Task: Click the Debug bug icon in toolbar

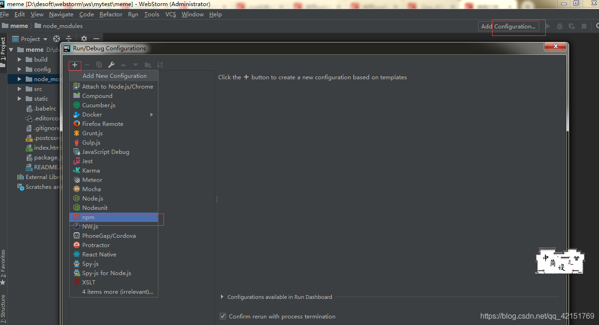Action: point(560,27)
